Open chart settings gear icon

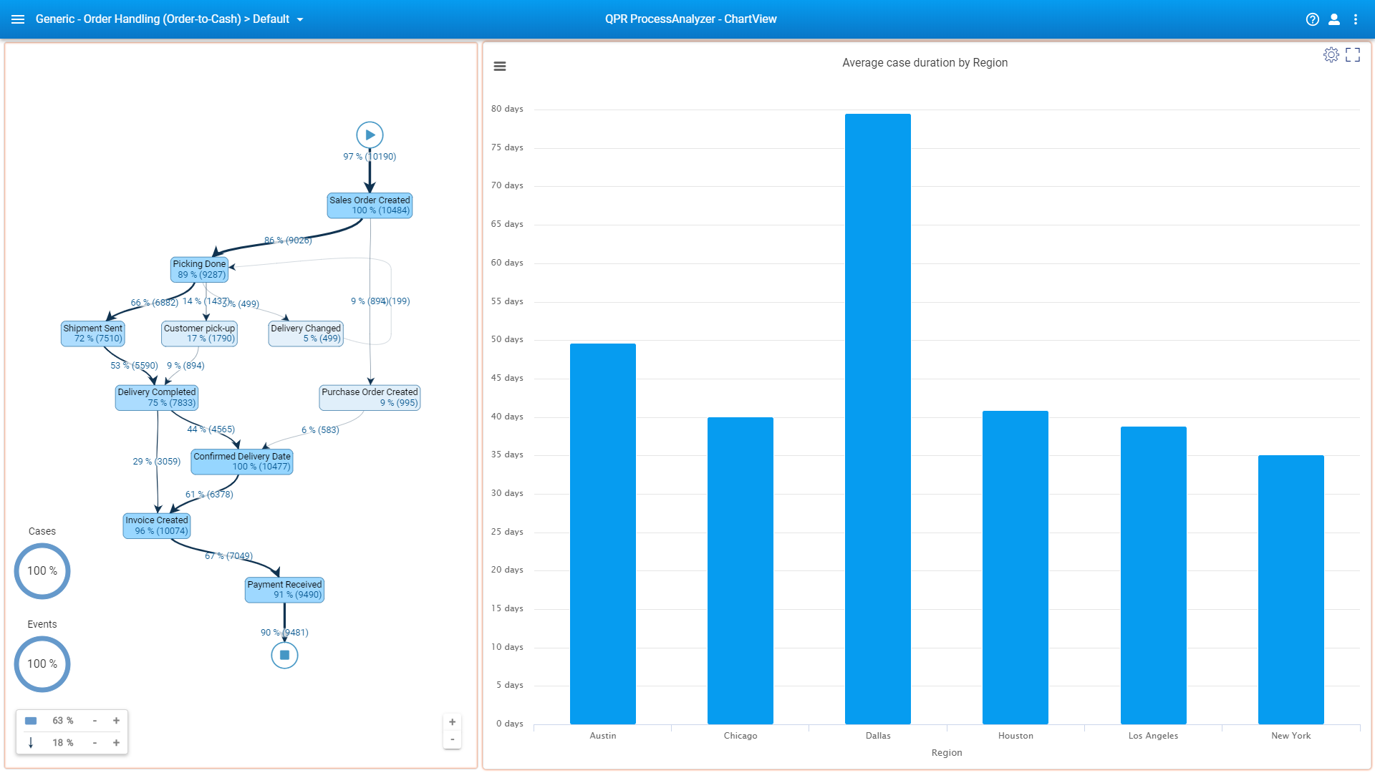[1331, 55]
